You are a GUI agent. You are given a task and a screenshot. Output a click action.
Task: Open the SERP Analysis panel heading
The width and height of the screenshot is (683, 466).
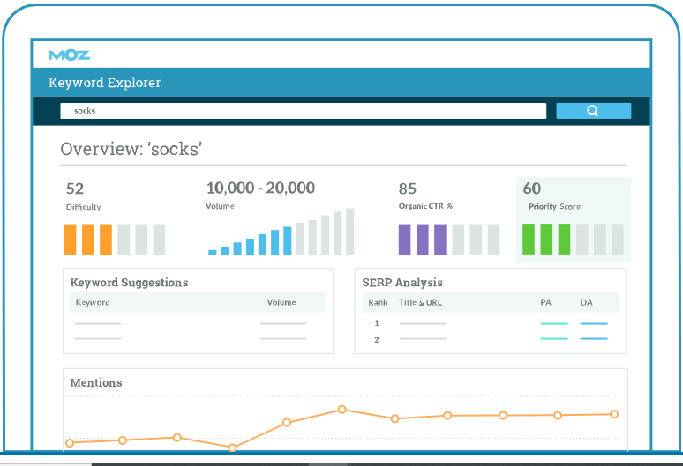[x=402, y=283]
